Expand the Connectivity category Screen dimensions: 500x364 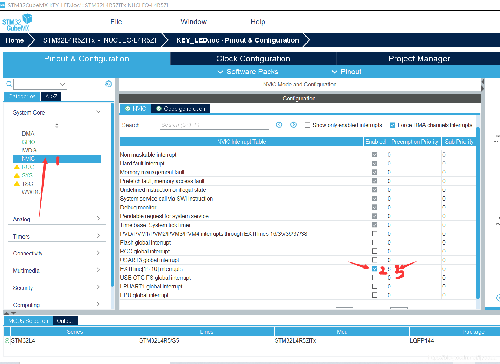(98, 253)
